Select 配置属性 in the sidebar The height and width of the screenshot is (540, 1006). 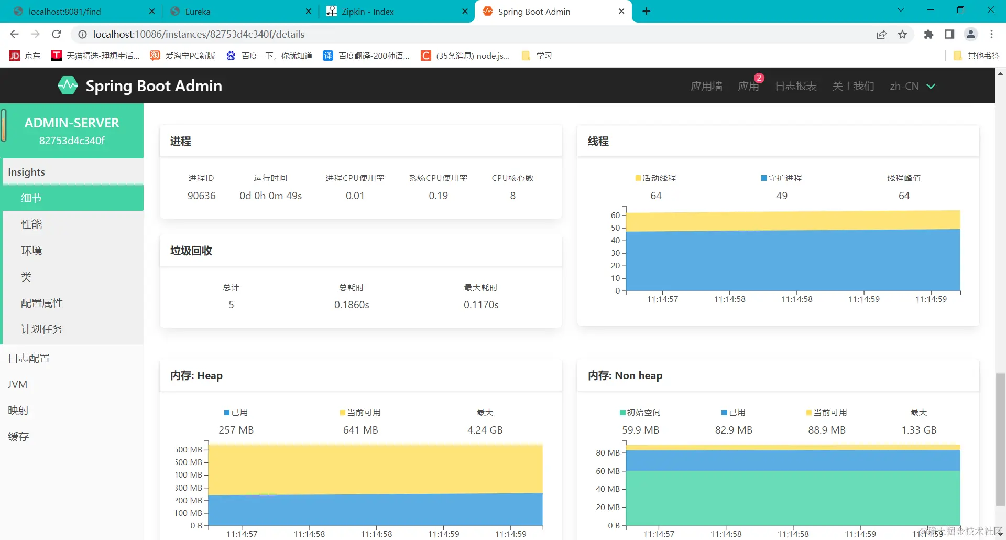point(73,303)
